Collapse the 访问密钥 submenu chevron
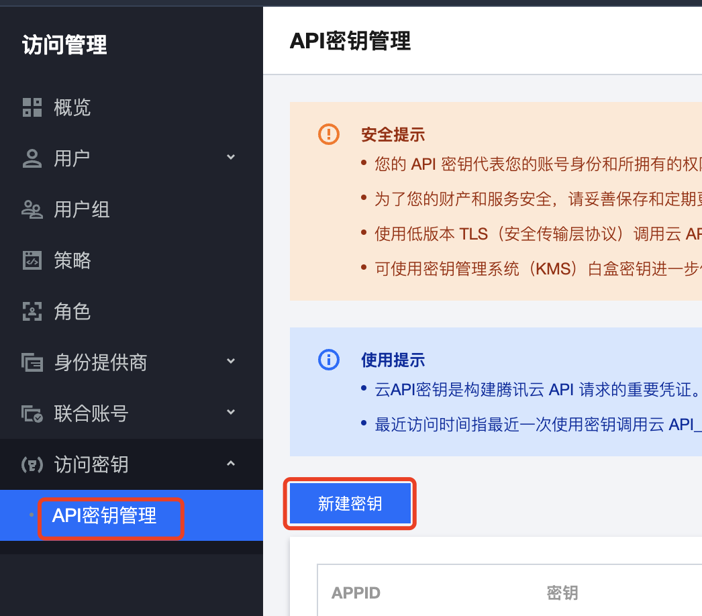Viewport: 702px width, 616px height. (231, 464)
